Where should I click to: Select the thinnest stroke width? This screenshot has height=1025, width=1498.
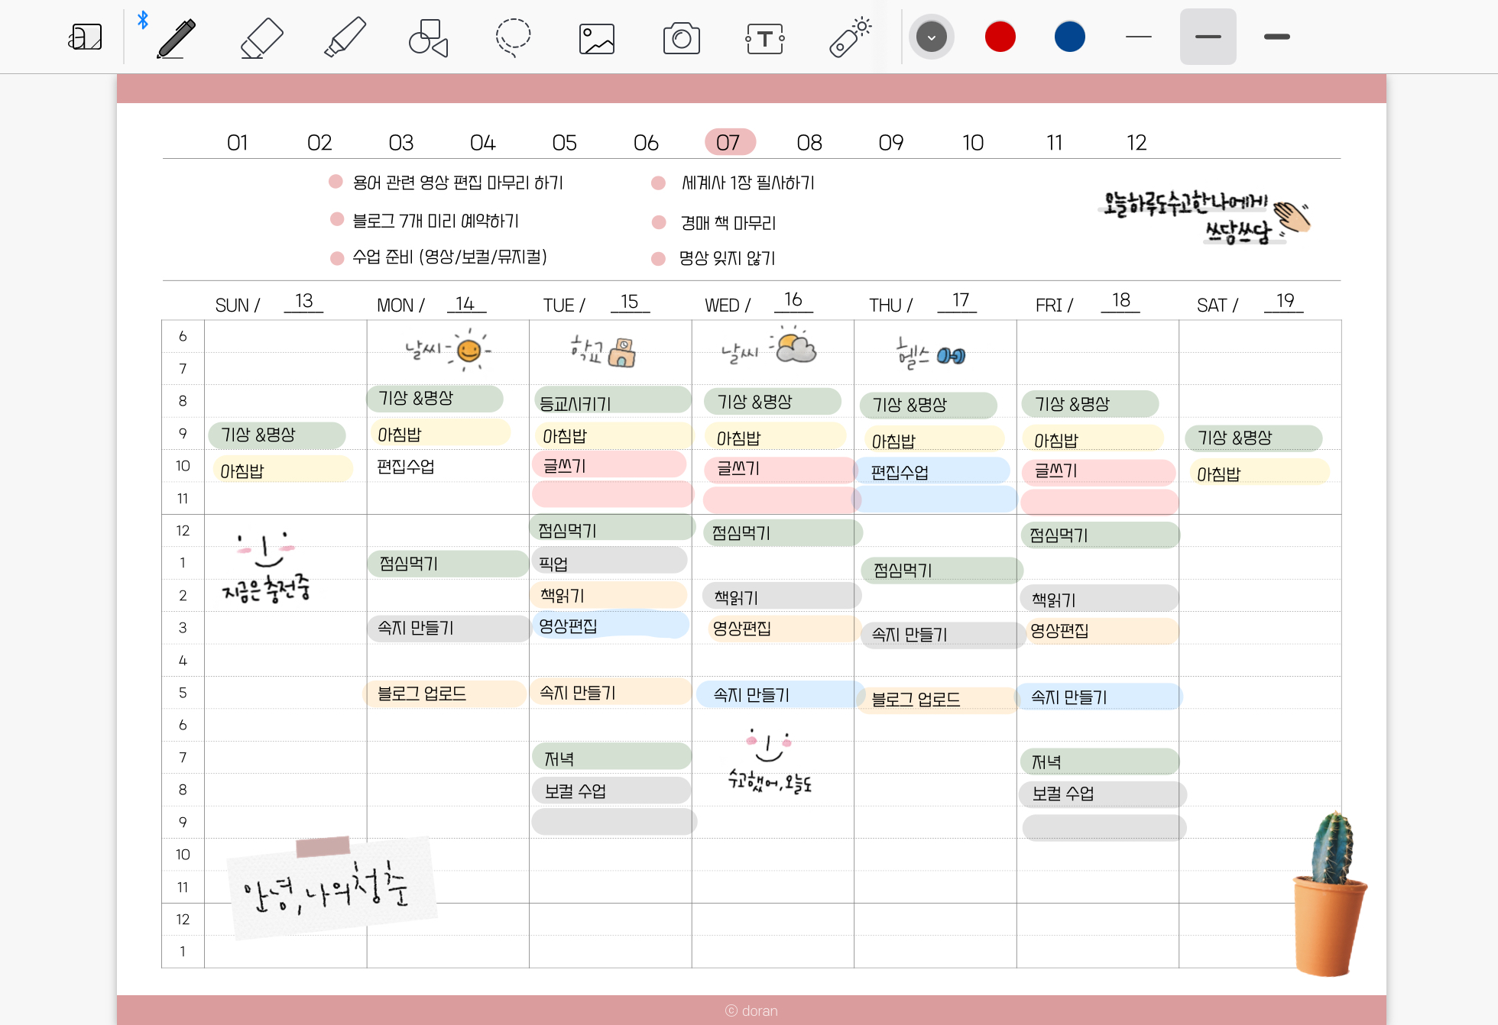[1138, 37]
